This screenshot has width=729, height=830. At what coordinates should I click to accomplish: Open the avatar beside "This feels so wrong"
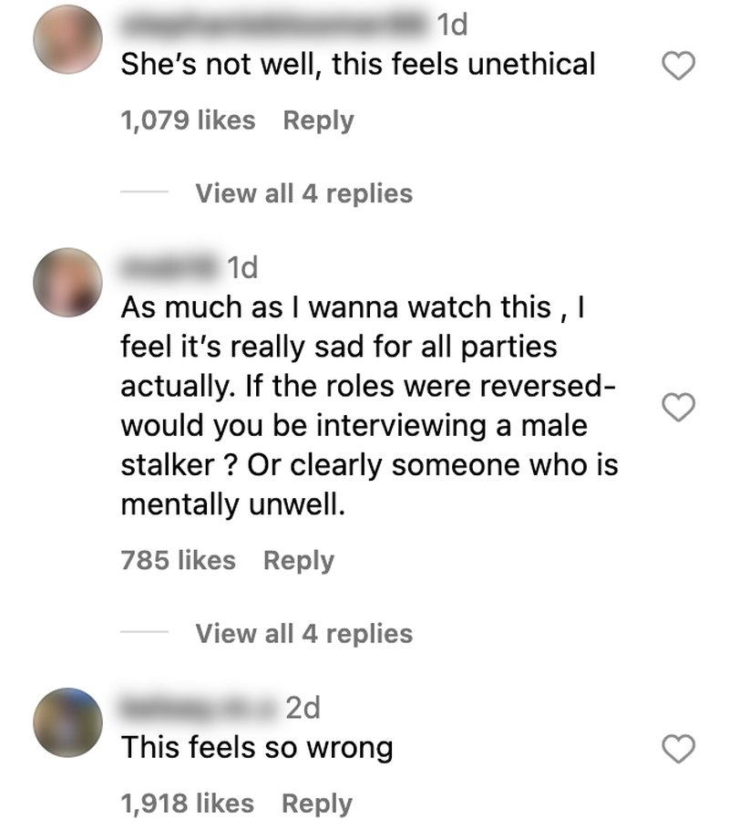click(67, 722)
